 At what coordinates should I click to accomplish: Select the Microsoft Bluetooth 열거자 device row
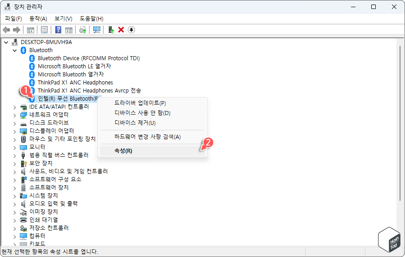click(71, 75)
